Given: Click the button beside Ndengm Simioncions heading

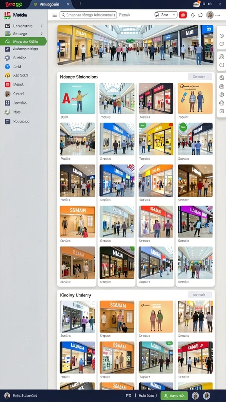Looking at the screenshot, I should click(200, 77).
